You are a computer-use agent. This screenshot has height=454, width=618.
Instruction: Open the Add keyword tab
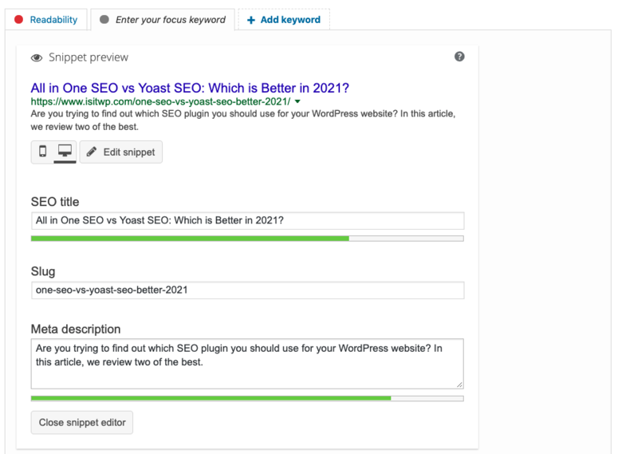pyautogui.click(x=284, y=20)
